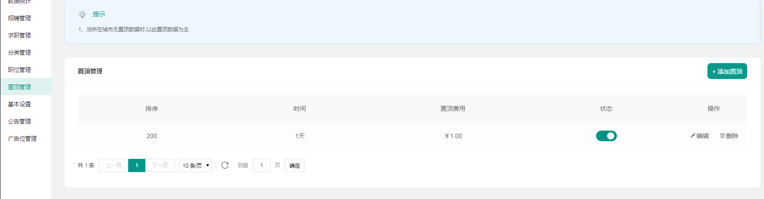764x199 pixels.
Task: Click the lightbulb tip icon
Action: click(82, 15)
